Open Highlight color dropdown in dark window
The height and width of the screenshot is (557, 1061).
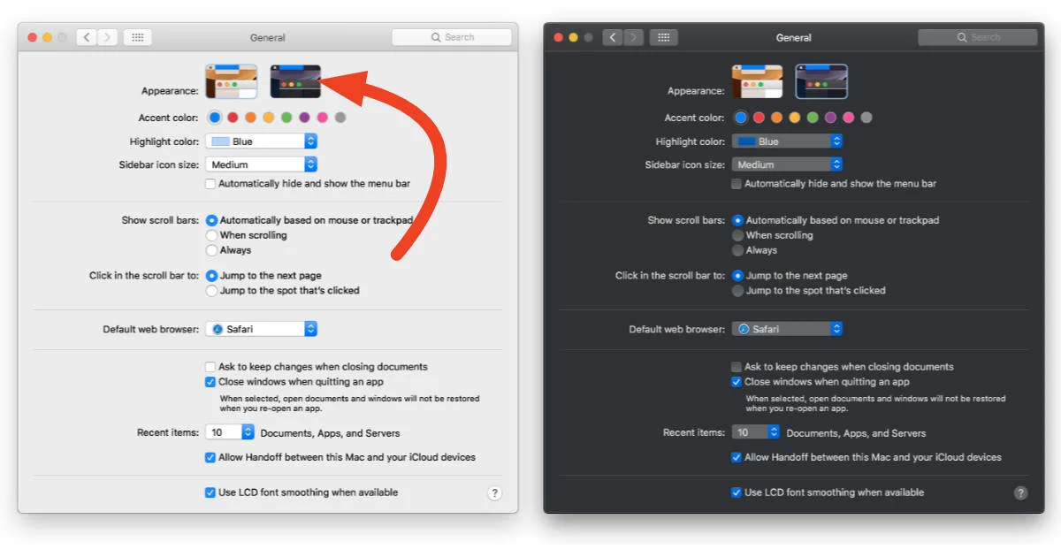[x=787, y=141]
